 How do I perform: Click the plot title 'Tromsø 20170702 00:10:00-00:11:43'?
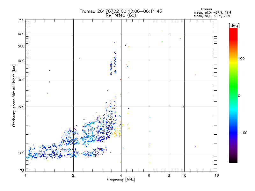pos(121,11)
